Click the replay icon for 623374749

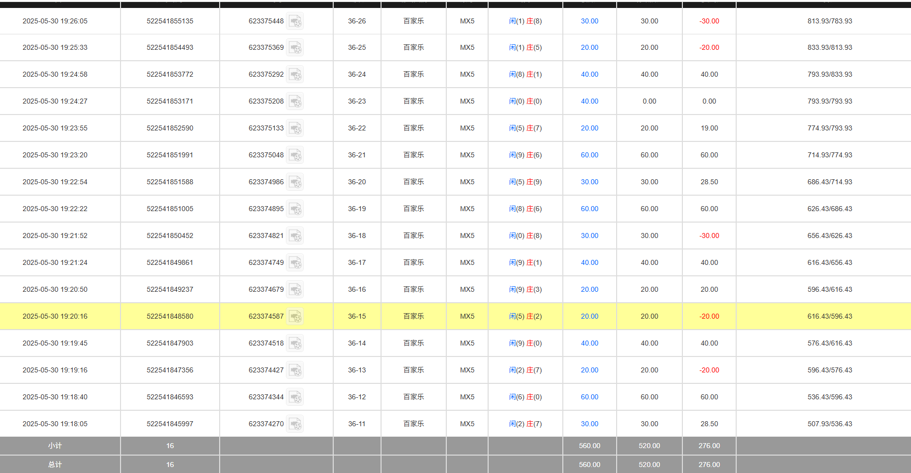[295, 263]
